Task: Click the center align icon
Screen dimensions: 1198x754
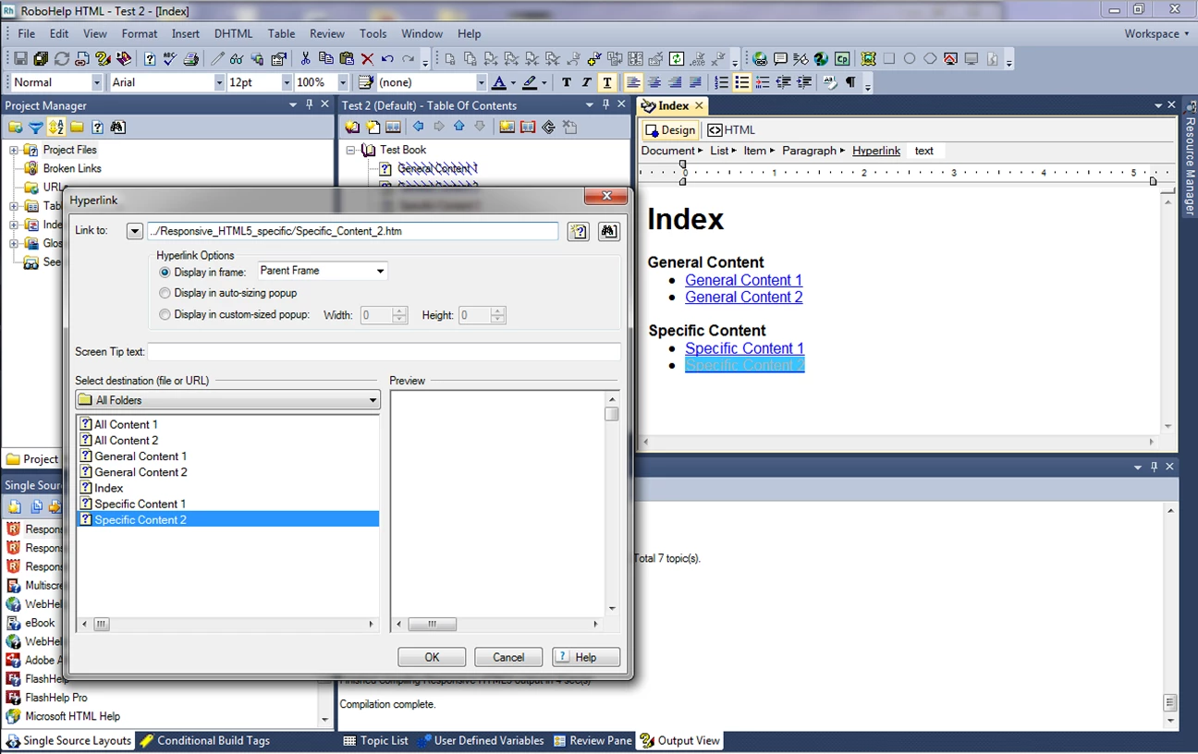Action: coord(654,82)
